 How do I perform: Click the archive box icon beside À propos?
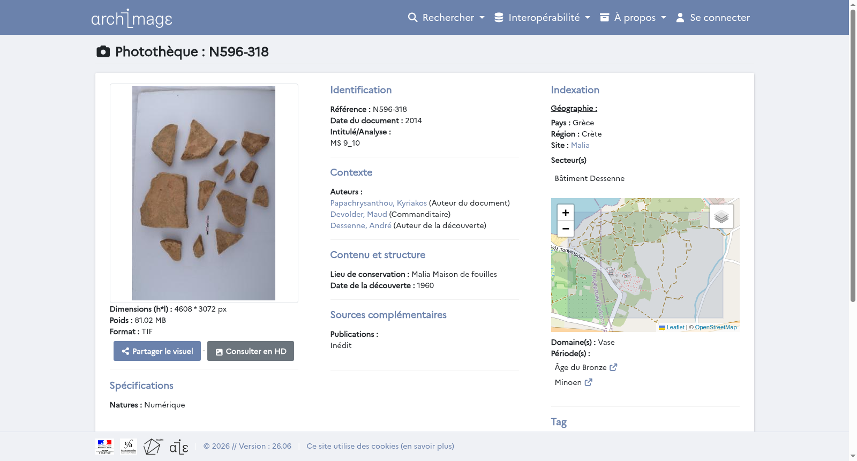(604, 18)
